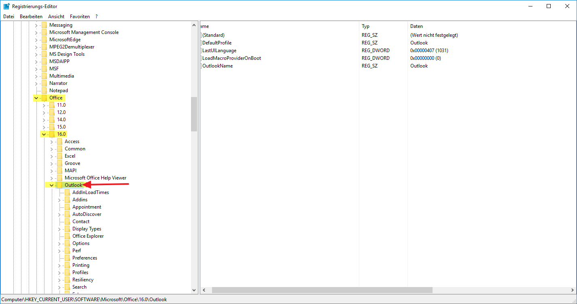Click the Outlook folder icon

[x=59, y=185]
